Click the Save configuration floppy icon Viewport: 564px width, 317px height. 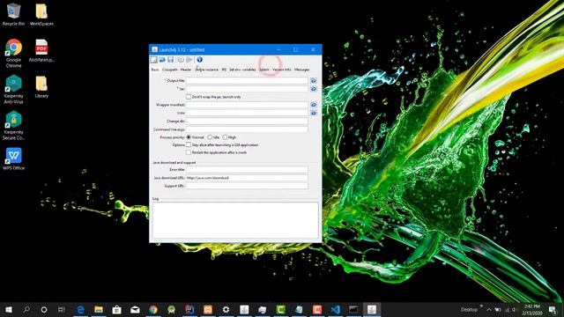pos(170,60)
